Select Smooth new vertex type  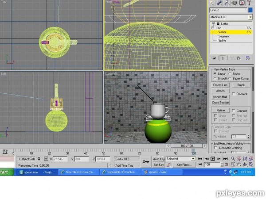[x=215, y=79]
